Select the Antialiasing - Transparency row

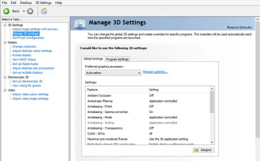coord(148,128)
